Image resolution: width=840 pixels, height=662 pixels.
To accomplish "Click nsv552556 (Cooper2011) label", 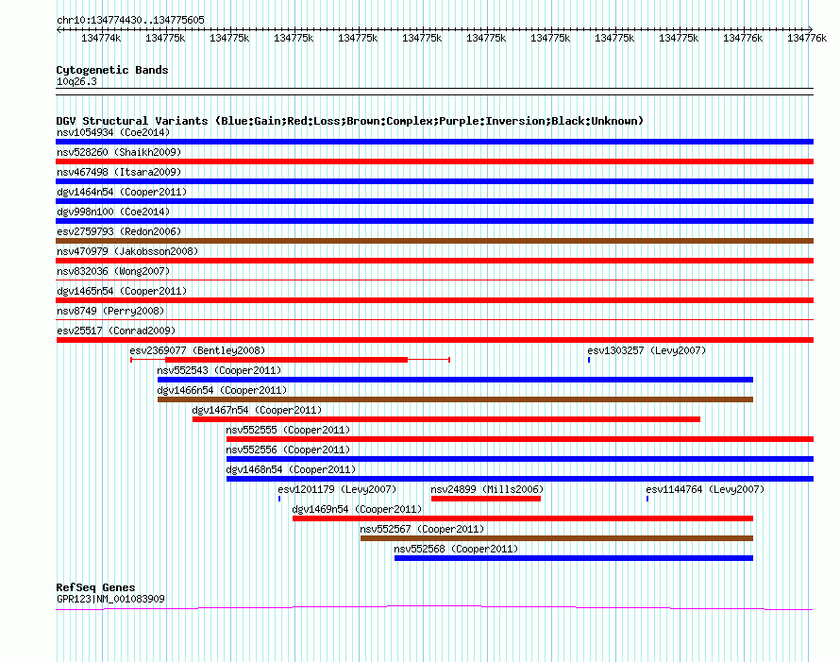I will [288, 450].
